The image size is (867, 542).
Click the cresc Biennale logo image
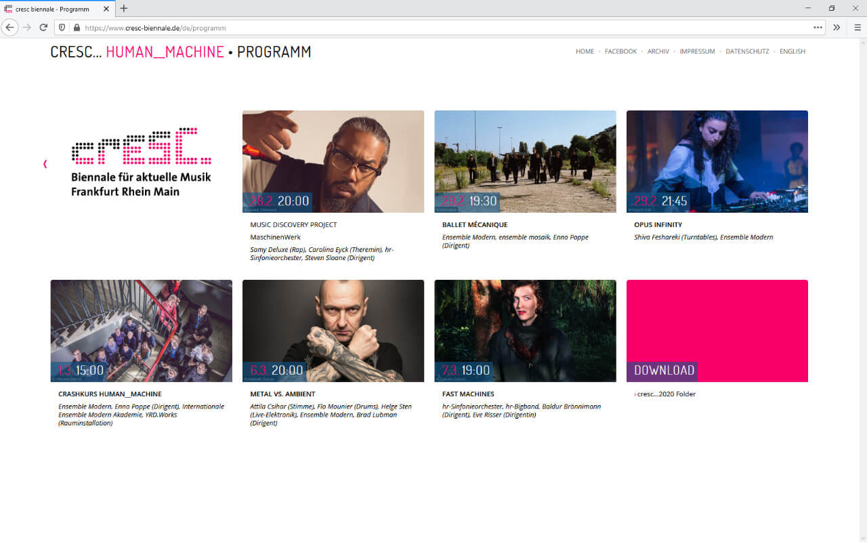pos(141,161)
